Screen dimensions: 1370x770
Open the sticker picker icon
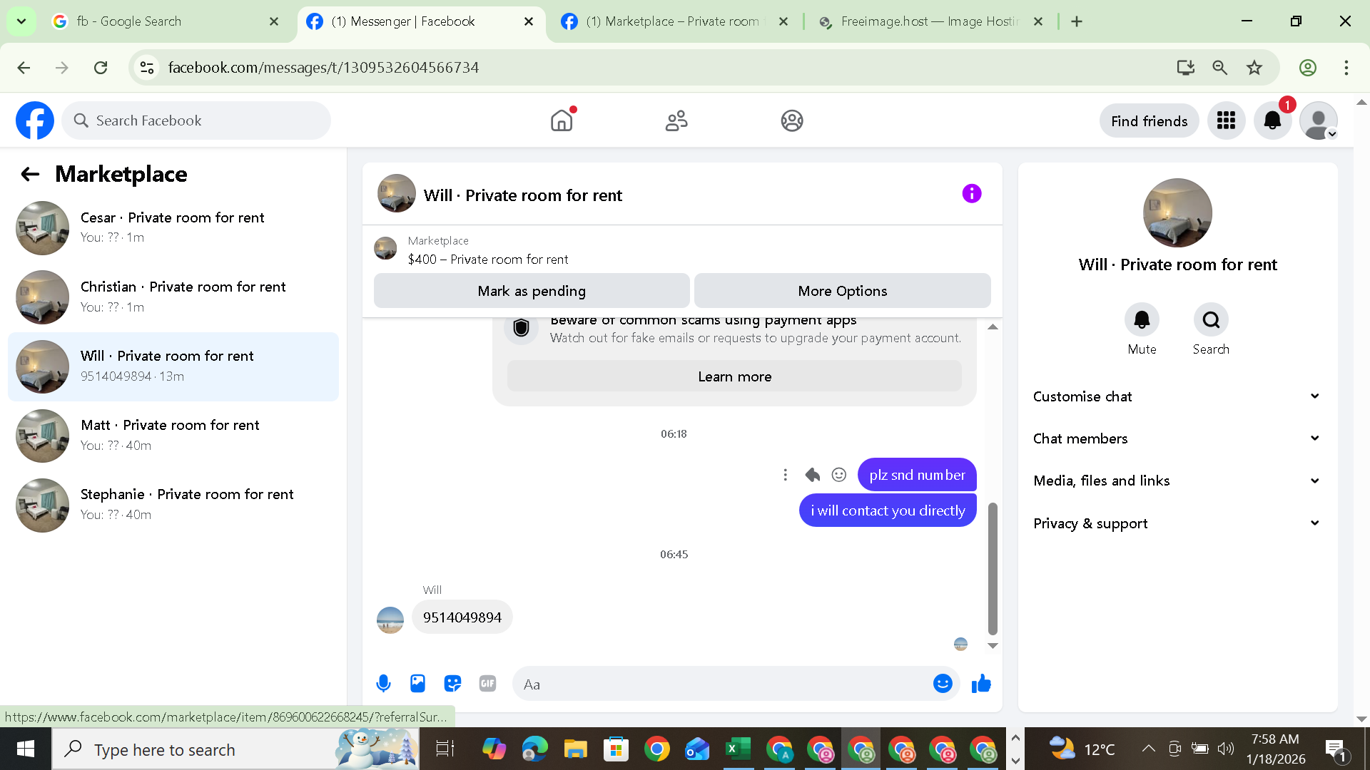pos(452,684)
